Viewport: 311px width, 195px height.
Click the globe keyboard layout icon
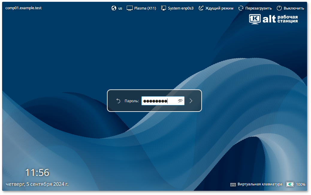(114, 8)
